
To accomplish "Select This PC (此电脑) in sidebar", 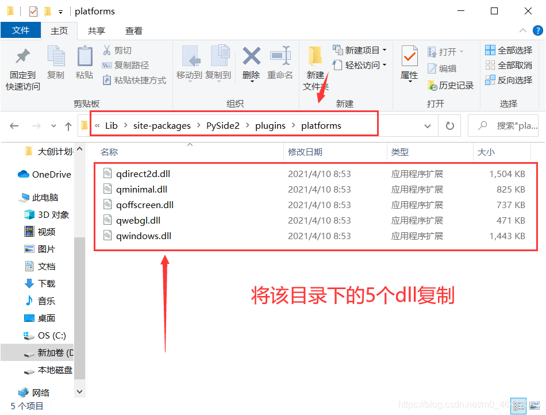I will tap(39, 197).
